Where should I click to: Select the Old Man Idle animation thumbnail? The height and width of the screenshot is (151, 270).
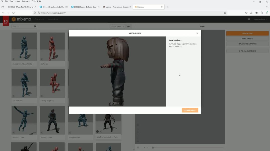pyautogui.click(x=24, y=83)
